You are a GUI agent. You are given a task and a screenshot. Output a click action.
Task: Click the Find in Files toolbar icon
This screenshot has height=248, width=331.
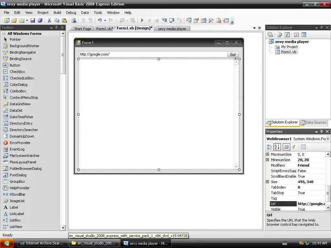[x=74, y=20]
